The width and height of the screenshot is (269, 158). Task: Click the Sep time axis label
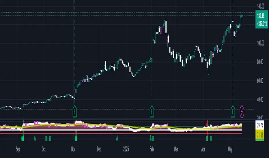coord(18,149)
